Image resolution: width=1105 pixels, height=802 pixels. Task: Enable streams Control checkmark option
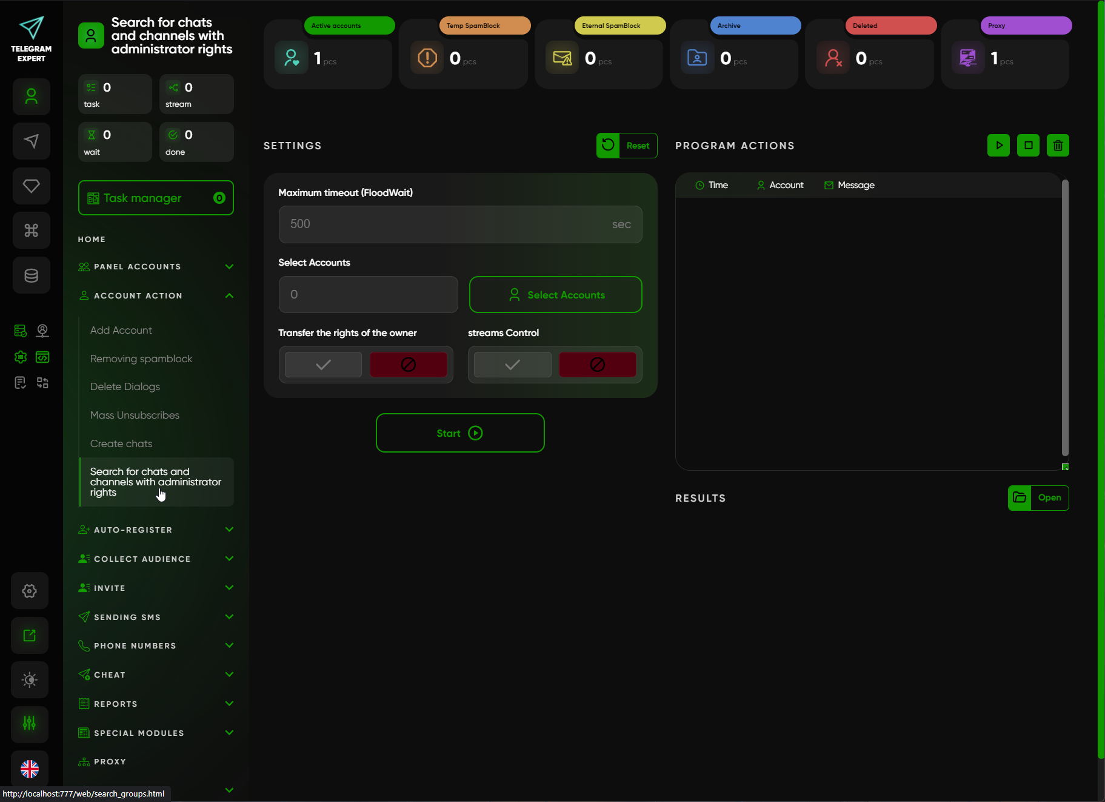512,365
